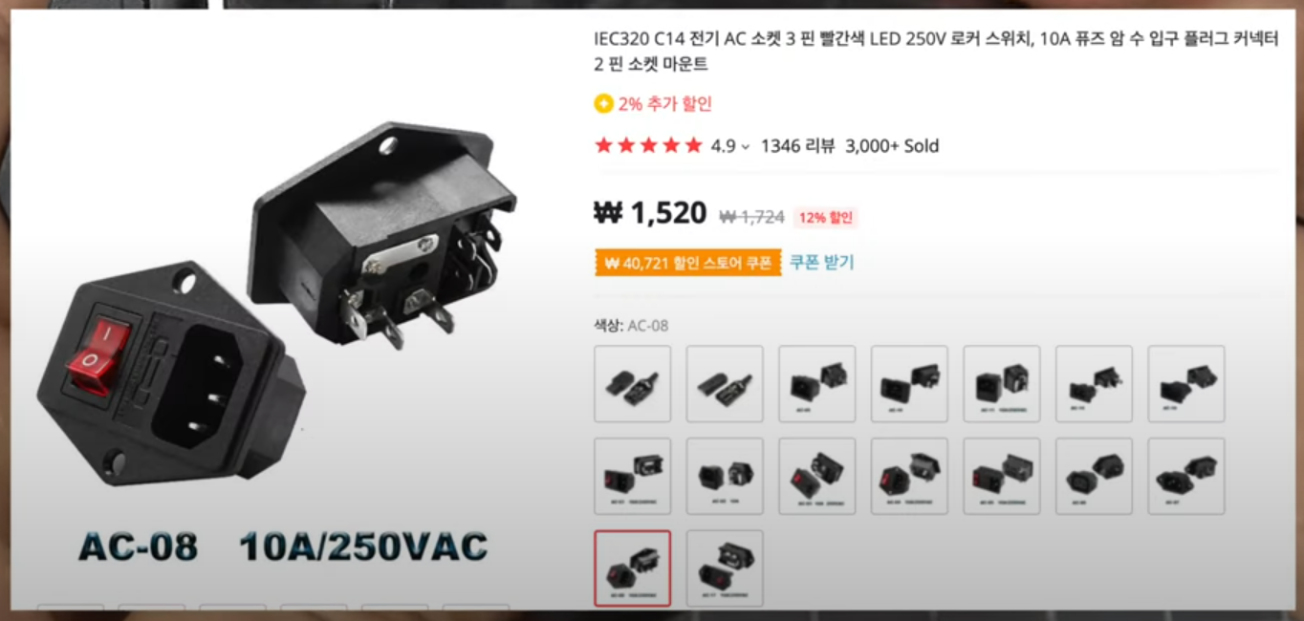Select the second variant thumbnail in the top row
The height and width of the screenshot is (621, 1304).
click(725, 384)
